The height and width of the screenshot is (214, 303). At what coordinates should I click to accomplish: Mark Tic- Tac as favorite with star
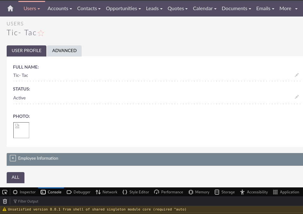pyautogui.click(x=41, y=33)
